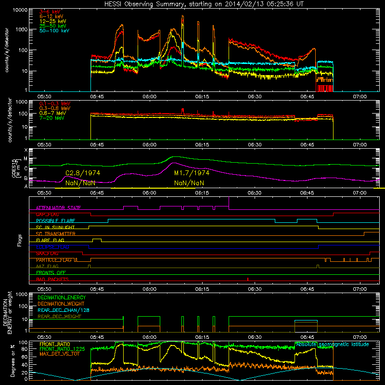Select the '3-6 keV' legend label
385x385 pixels.
point(50,12)
